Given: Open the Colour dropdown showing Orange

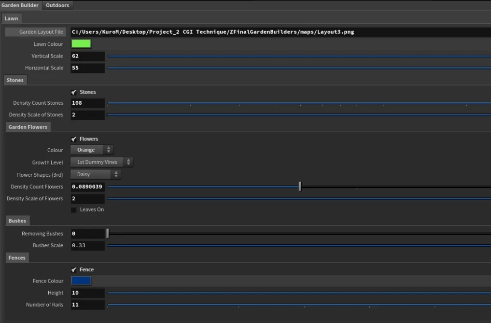Looking at the screenshot, I should click(92, 150).
